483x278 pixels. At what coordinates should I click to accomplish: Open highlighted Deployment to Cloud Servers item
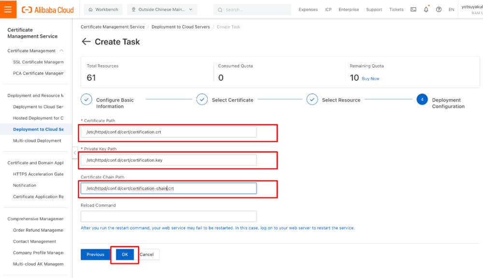[x=38, y=129]
